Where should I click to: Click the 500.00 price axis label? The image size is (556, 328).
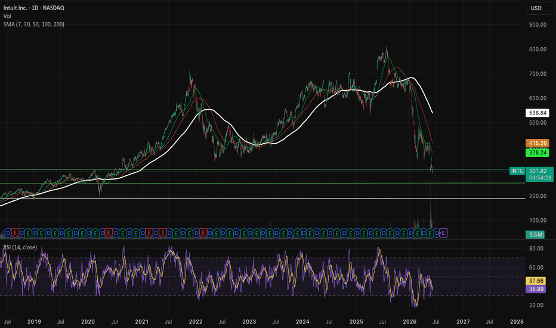(x=538, y=123)
